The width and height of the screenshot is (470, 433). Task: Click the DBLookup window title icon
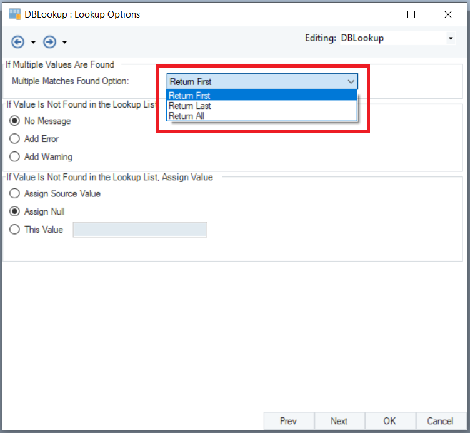point(14,14)
